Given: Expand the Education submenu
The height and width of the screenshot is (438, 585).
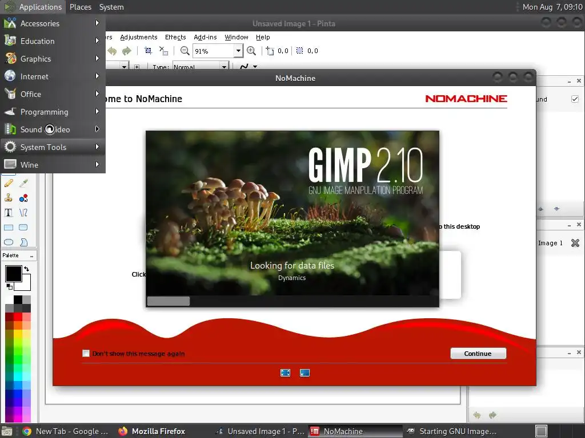Looking at the screenshot, I should tap(53, 41).
